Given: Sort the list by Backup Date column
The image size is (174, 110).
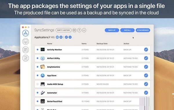Looking at the screenshot, I should coord(102,43).
